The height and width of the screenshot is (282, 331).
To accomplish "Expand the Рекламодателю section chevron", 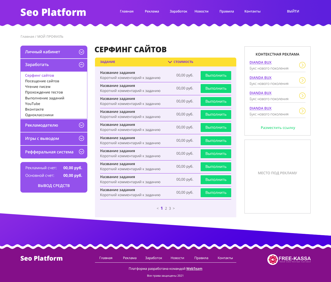I will coord(81,125).
